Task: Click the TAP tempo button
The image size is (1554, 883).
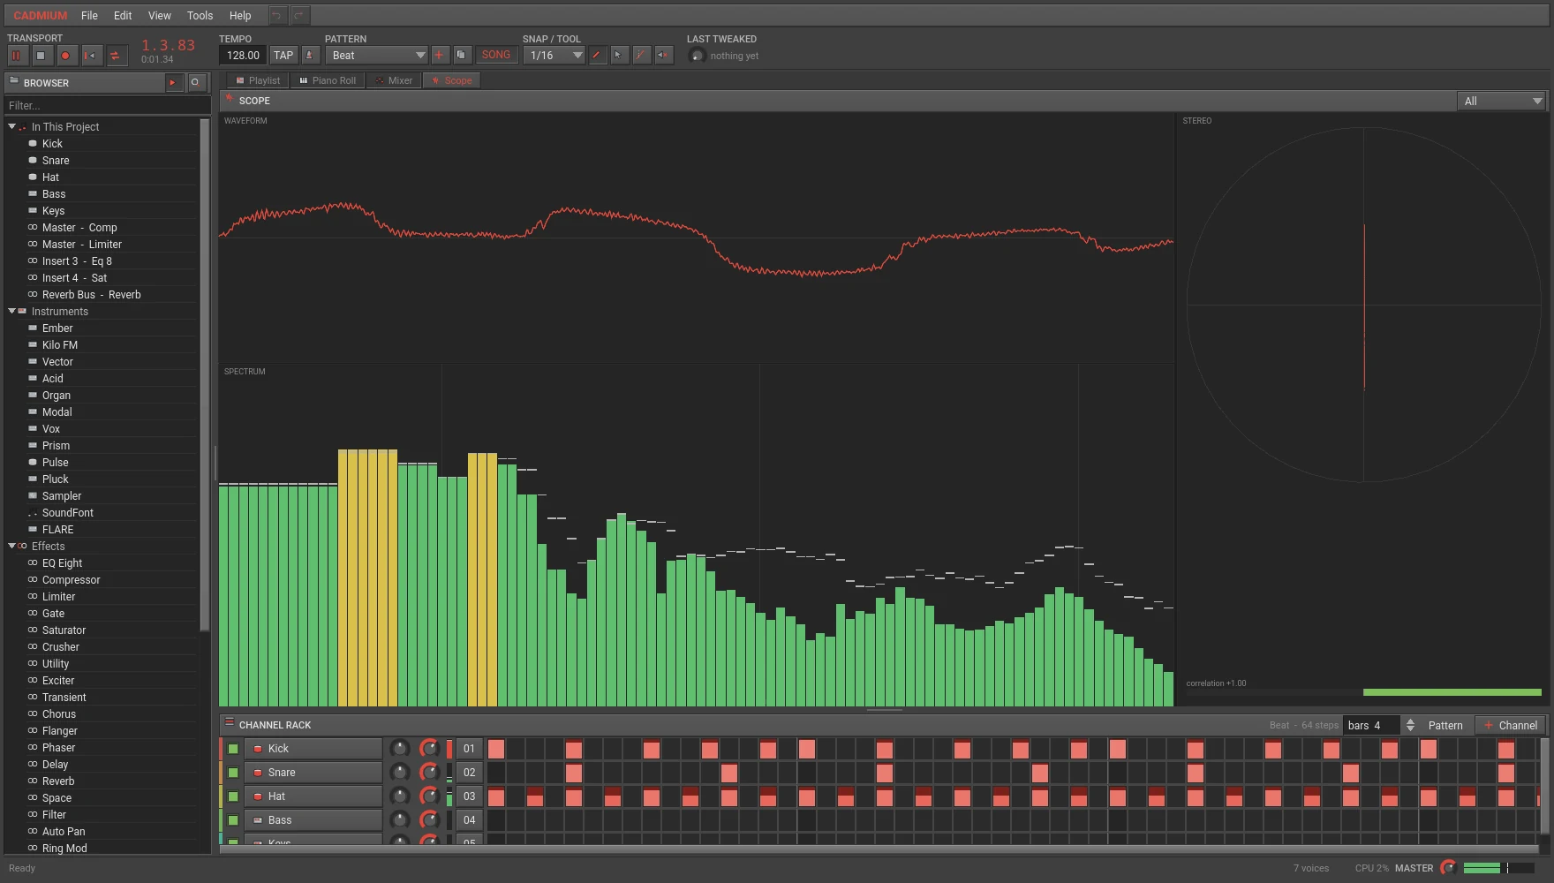Action: pyautogui.click(x=283, y=55)
